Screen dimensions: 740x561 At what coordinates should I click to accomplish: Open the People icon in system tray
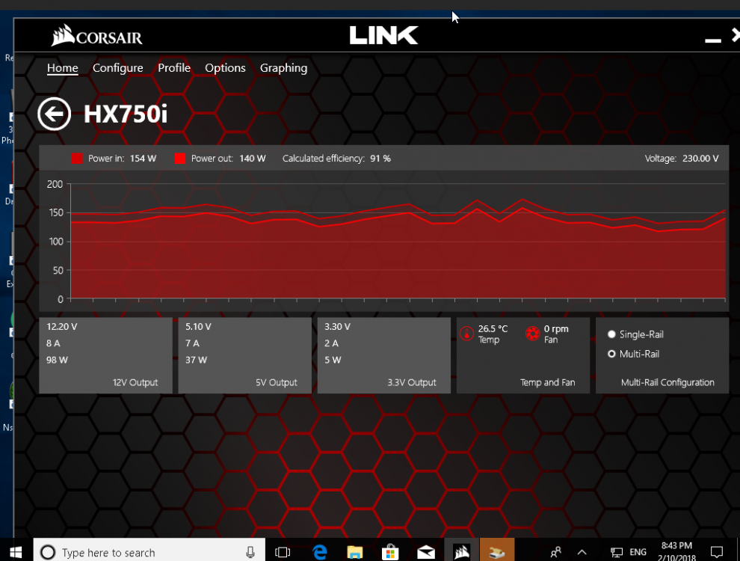tap(556, 551)
